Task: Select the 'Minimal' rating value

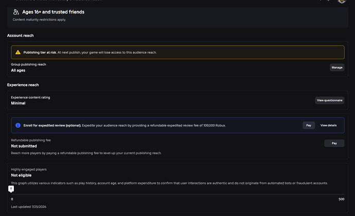Action: pos(18,103)
